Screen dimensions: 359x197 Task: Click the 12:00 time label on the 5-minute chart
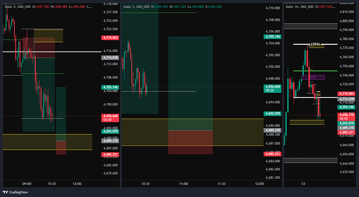tap(77, 183)
